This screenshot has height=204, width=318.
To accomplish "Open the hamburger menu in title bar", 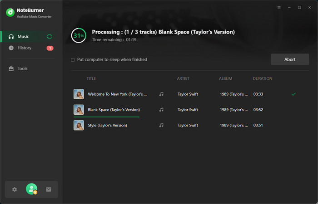I will coord(279,8).
